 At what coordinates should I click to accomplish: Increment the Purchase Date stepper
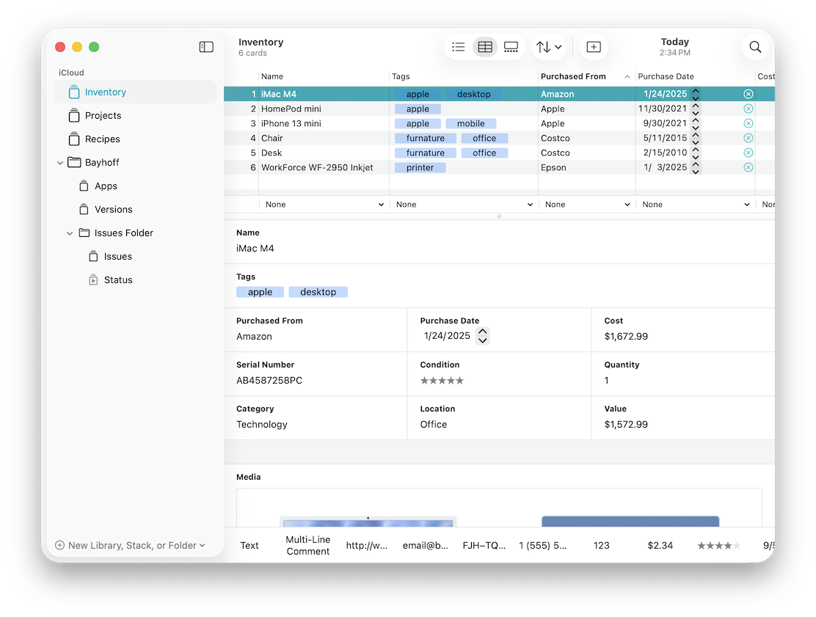point(483,332)
